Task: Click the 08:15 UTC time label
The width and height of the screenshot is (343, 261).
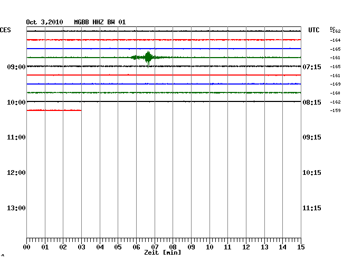Action: [312, 102]
